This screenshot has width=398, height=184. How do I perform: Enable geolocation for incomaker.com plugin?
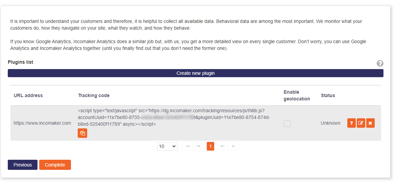coord(287,124)
